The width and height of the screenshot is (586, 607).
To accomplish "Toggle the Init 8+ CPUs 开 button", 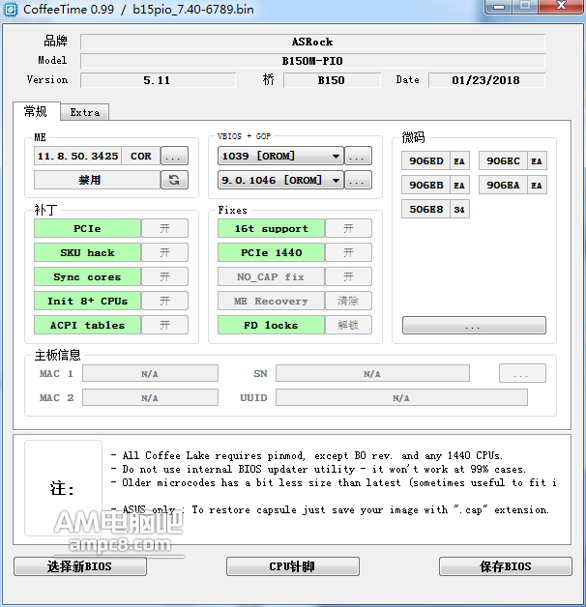I will click(x=164, y=301).
